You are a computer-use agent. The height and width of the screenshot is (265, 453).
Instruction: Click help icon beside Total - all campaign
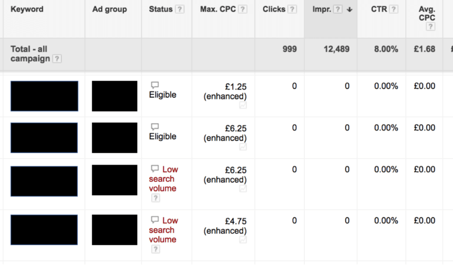tap(57, 59)
